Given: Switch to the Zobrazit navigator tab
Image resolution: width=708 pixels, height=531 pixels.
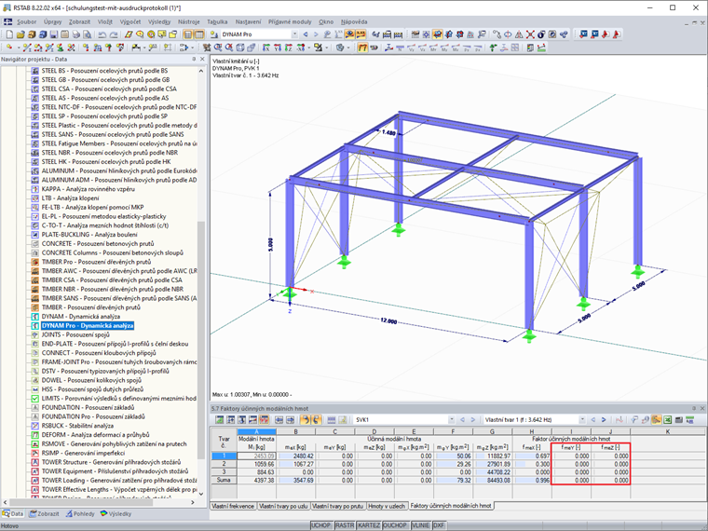Looking at the screenshot, I should click(x=45, y=514).
